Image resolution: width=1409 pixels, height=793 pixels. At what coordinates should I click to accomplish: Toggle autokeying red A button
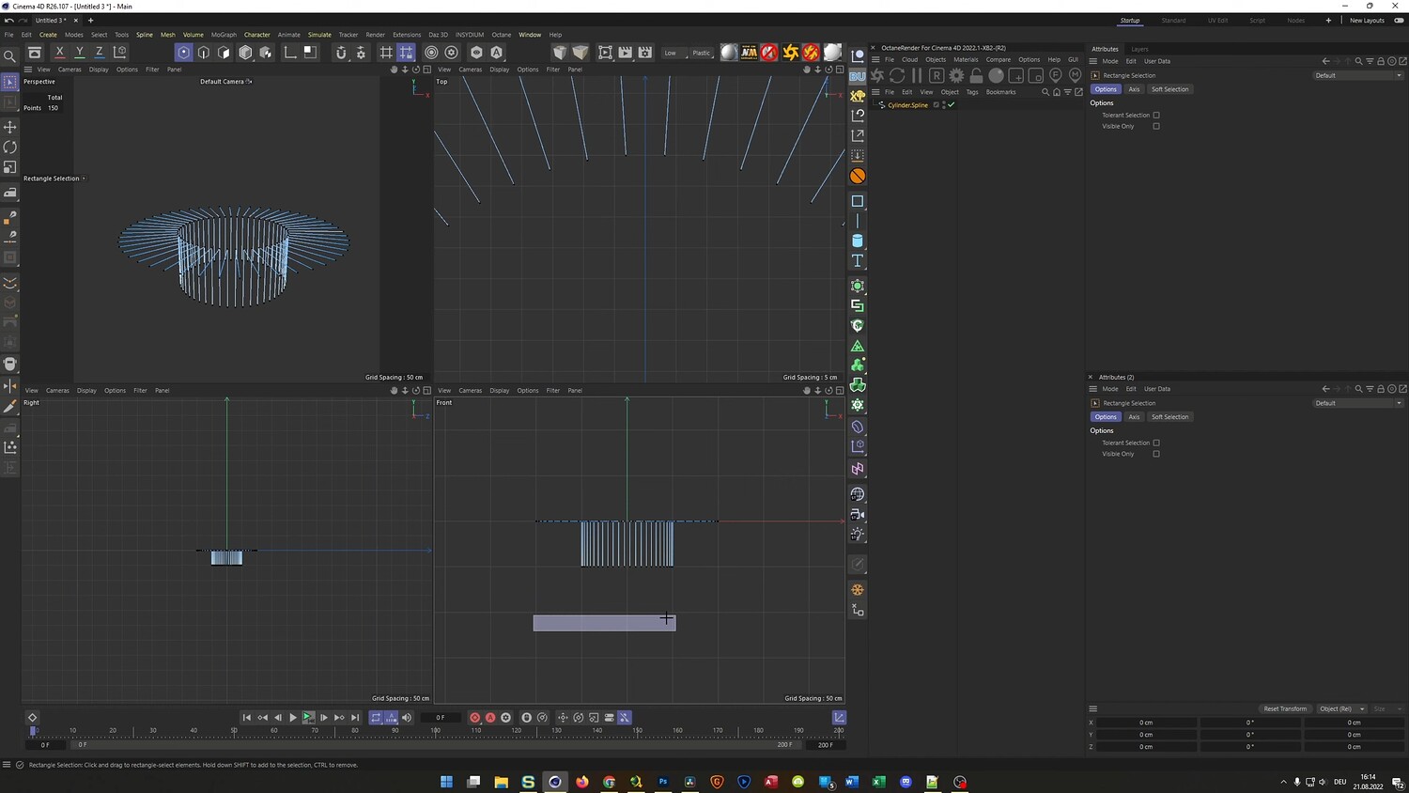point(490,718)
